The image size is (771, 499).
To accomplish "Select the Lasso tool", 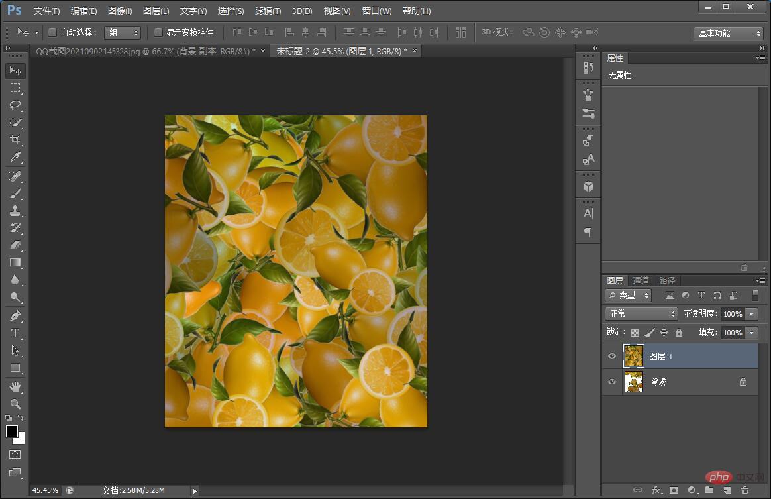I will point(15,105).
